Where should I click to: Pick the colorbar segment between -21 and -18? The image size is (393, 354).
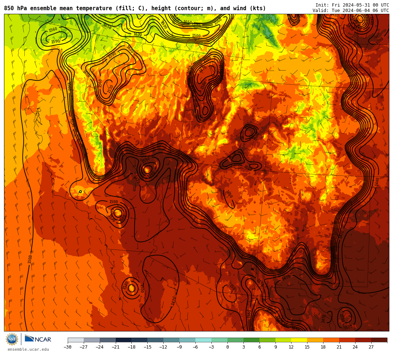(124, 340)
